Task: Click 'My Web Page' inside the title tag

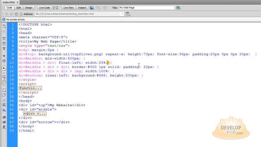Action: point(46,42)
